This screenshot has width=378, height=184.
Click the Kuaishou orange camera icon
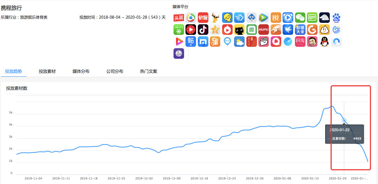(x=215, y=42)
